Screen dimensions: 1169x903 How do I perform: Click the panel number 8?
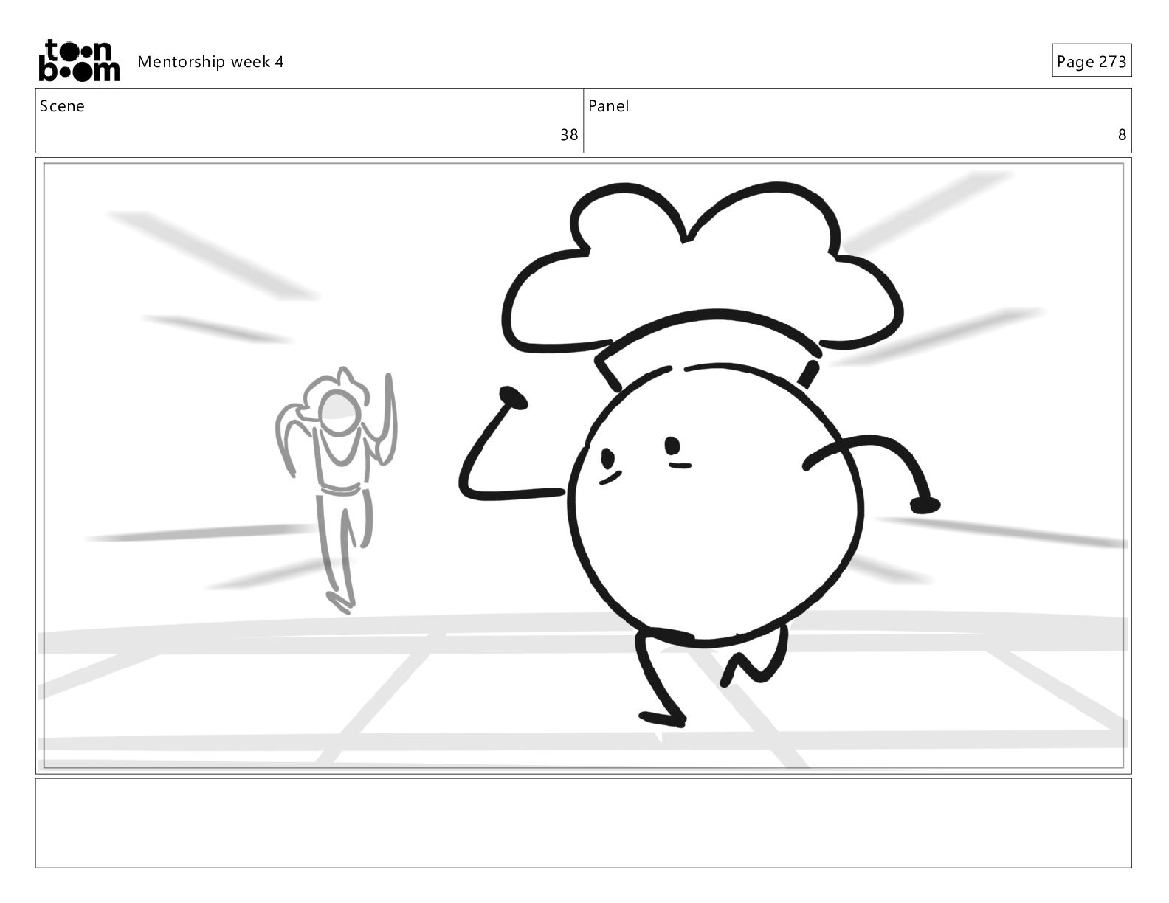click(x=1123, y=135)
